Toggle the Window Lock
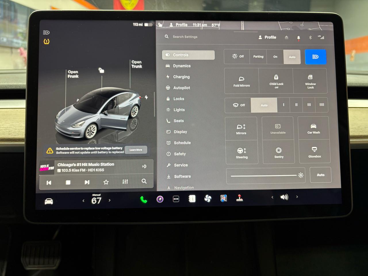Image resolution: width=368 pixels, height=276 pixels. [310, 81]
